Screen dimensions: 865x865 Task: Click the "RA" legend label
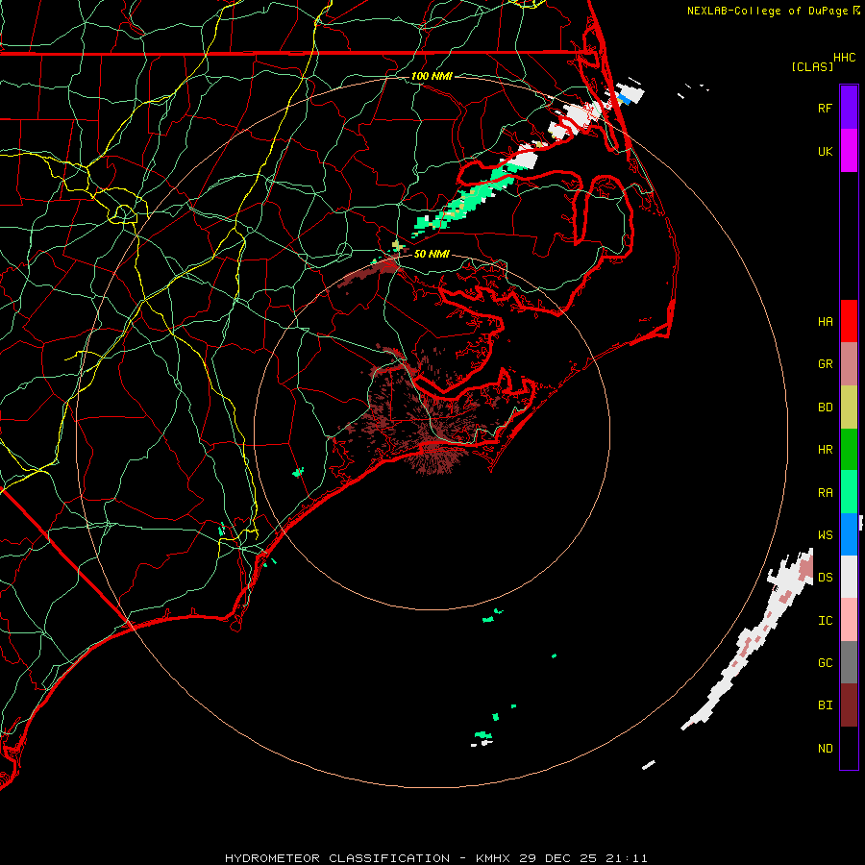(825, 493)
